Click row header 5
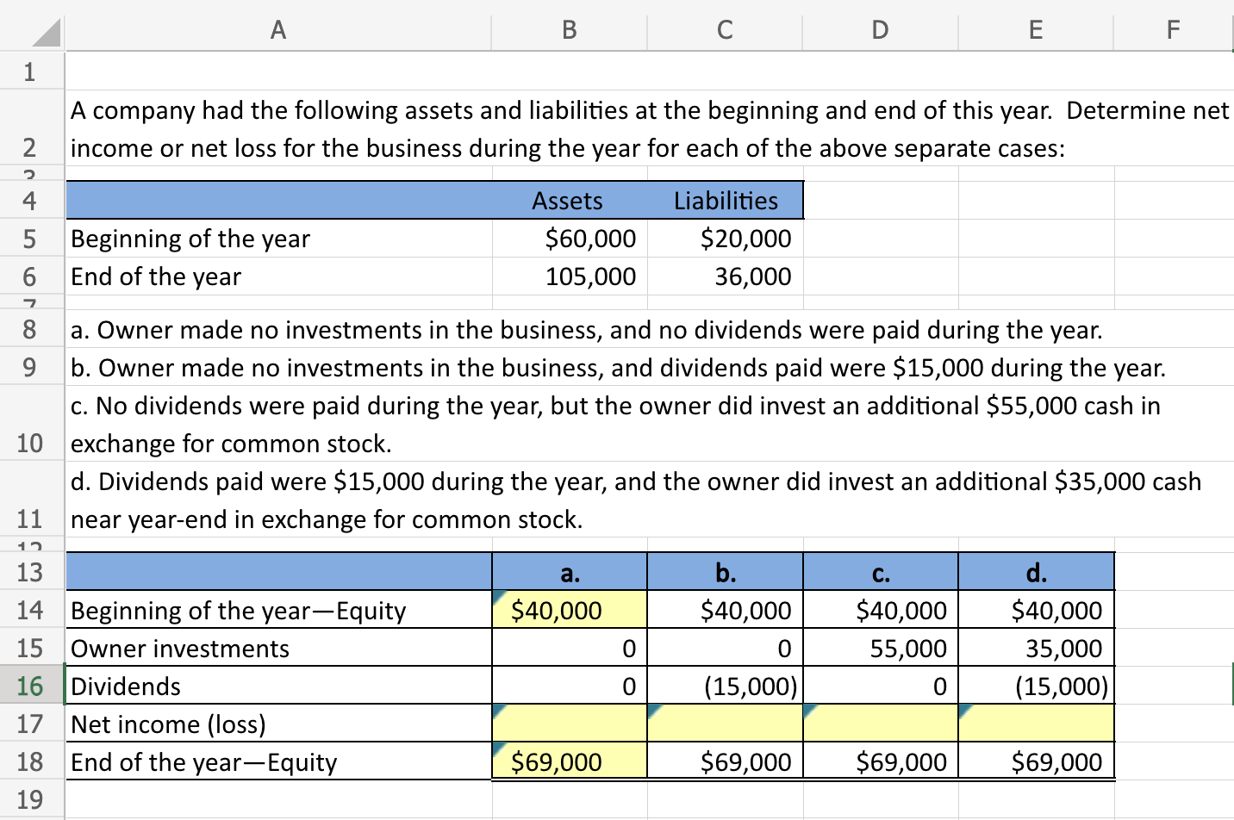1234x820 pixels. pyautogui.click(x=30, y=239)
